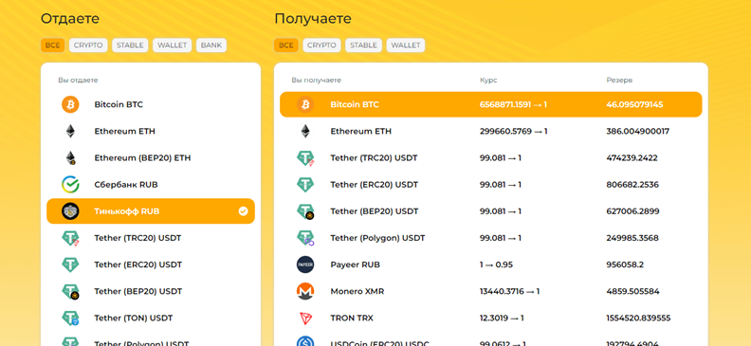The image size is (751, 346).
Task: Click Tether (Polygon) icon in Получаете table
Action: [305, 238]
